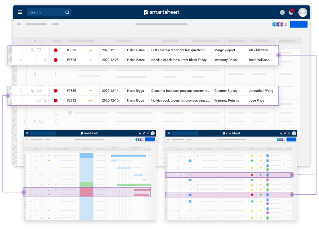
Task: Click red status dot in row #9330
Action: pos(56,91)
